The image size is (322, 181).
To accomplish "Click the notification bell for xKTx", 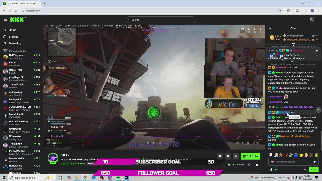I will pos(220,156).
